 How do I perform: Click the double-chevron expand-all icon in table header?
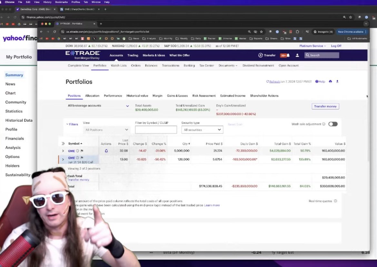point(63,143)
